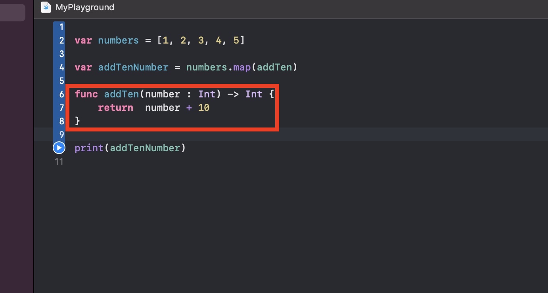Click the return type 'Int' after the arrow

point(254,94)
